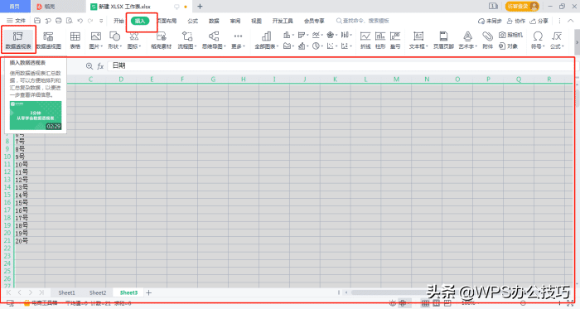
Task: Click the 首页 home tab in title bar
Action: pos(14,7)
